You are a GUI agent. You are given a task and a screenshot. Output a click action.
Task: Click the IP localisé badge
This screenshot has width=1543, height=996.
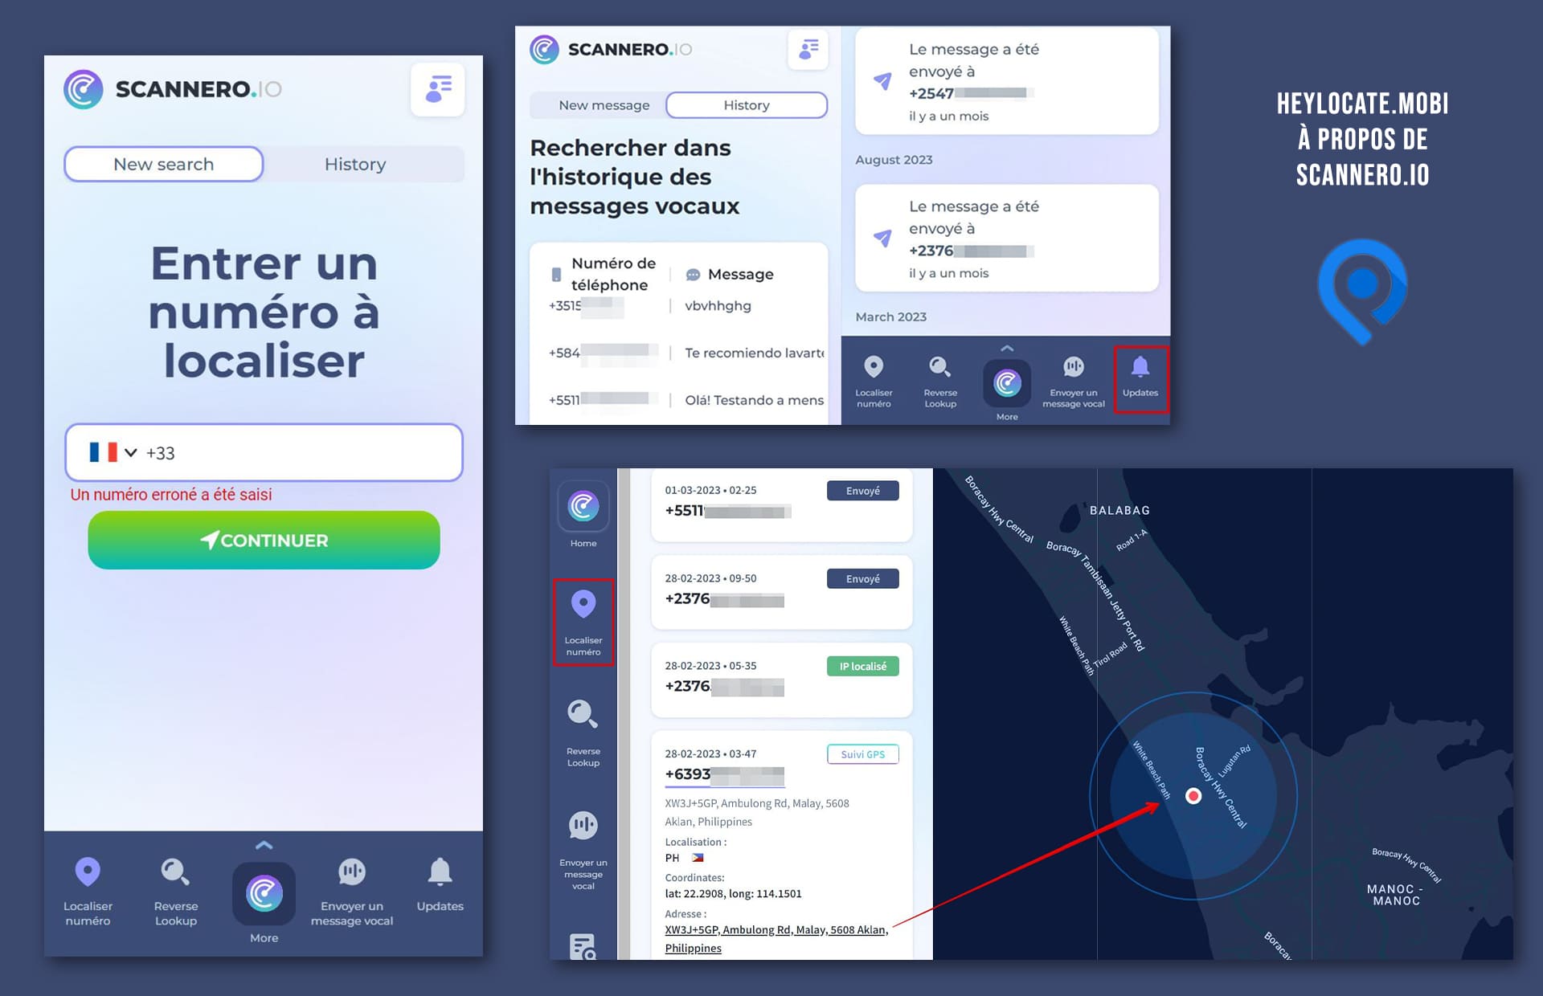pos(862,666)
